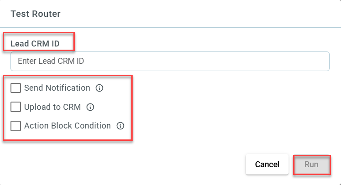The image size is (341, 185).
Task: Click the info icon beside Send Notification
Action: (x=99, y=88)
